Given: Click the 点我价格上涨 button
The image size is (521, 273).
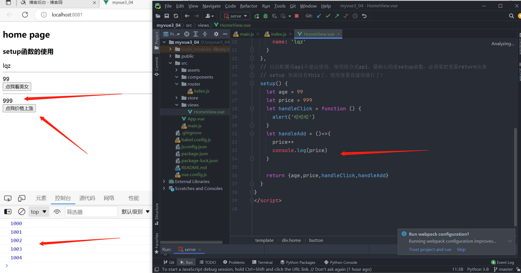Looking at the screenshot, I should point(19,108).
